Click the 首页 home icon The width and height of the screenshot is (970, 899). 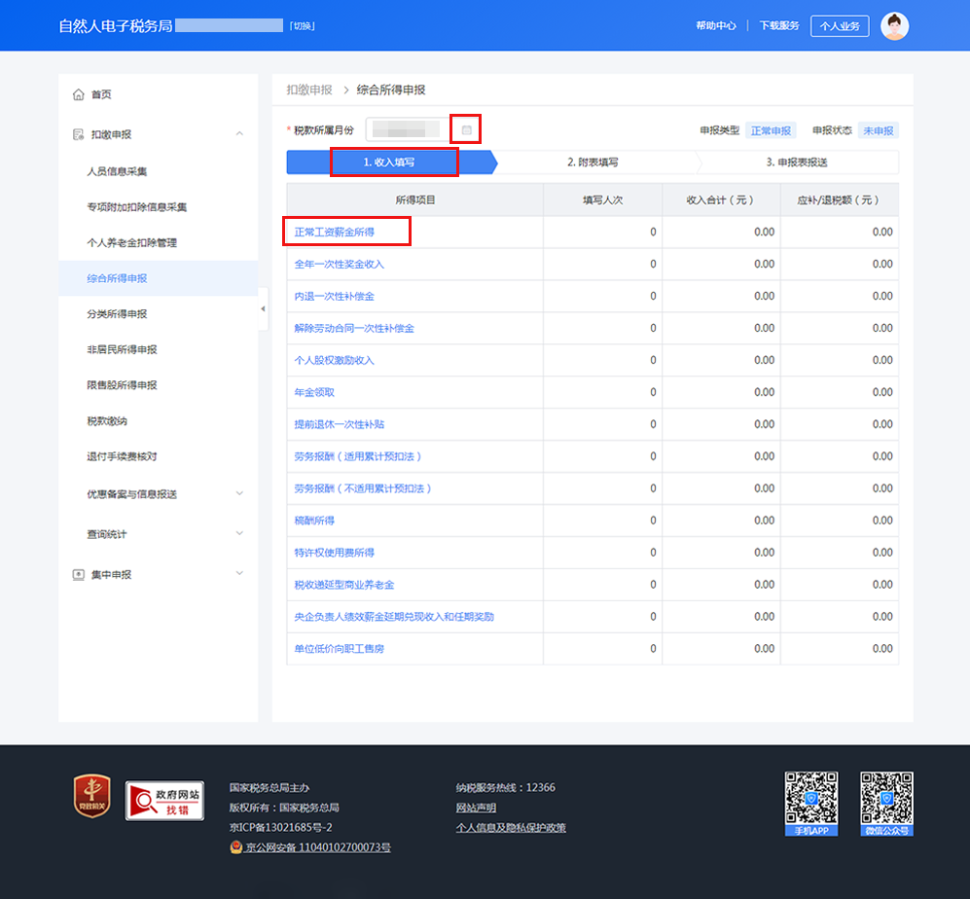point(79,94)
